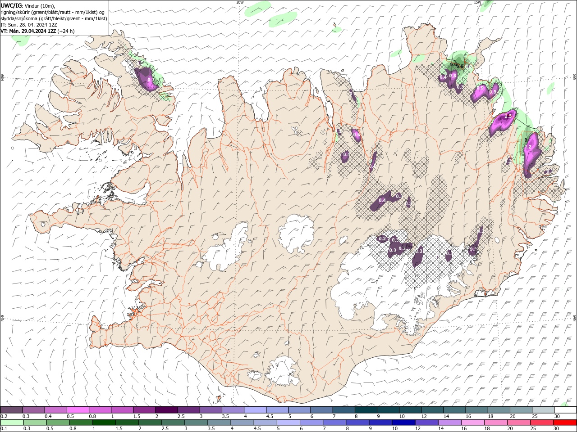The width and height of the screenshot is (577, 432).
Task: Select the 0.5 green swatch in bottom rain scale
Action: point(58,423)
